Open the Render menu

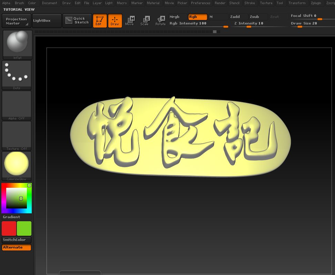pyautogui.click(x=220, y=3)
